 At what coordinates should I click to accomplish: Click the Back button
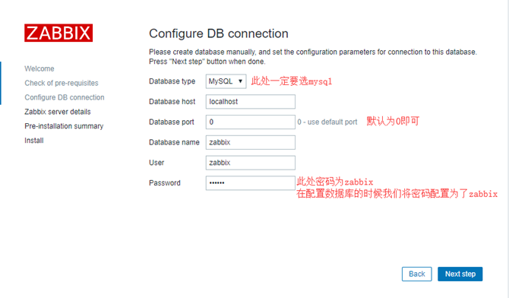tap(417, 274)
